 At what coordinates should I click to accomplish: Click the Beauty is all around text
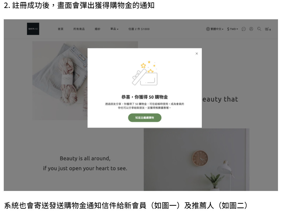(x=85, y=158)
